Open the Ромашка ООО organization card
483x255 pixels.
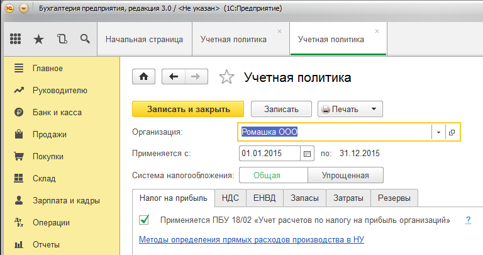452,133
